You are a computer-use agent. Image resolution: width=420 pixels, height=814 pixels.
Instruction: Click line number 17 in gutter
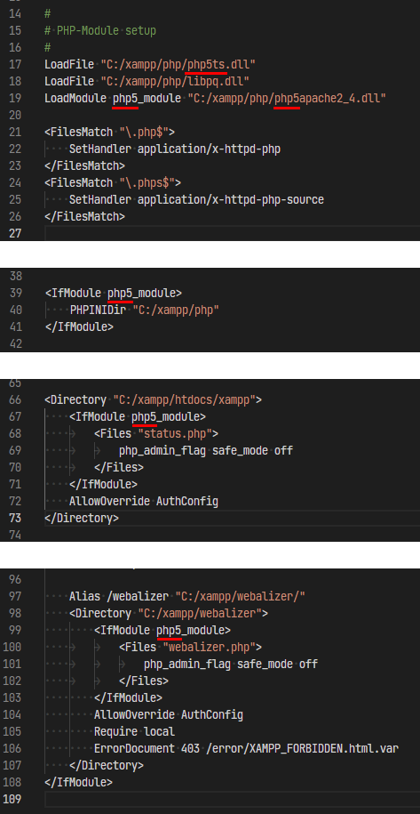tap(15, 64)
